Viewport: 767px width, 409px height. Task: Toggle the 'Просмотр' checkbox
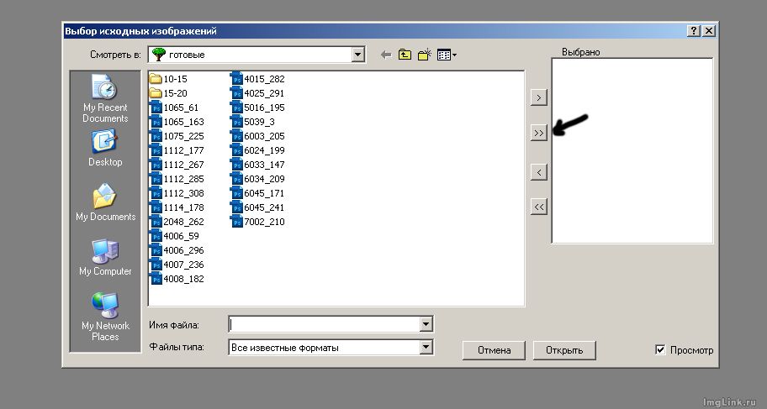click(x=660, y=350)
